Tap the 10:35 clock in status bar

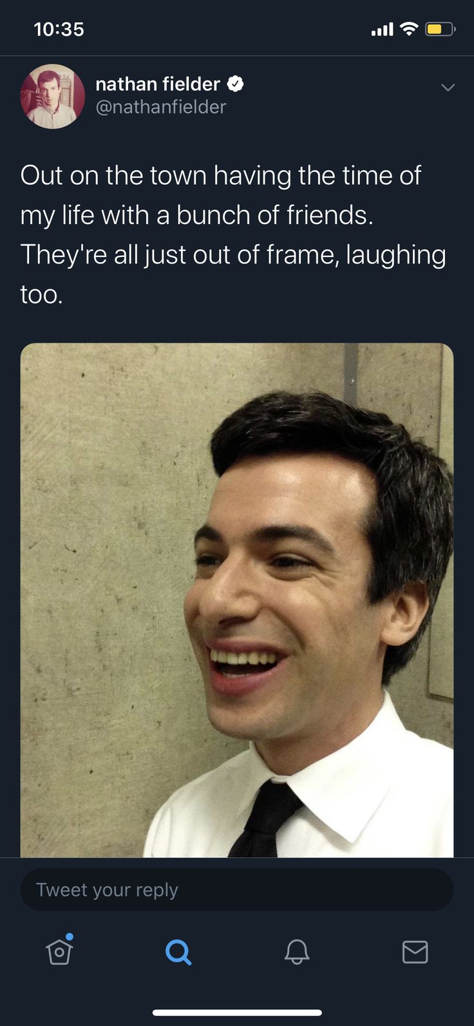(59, 29)
